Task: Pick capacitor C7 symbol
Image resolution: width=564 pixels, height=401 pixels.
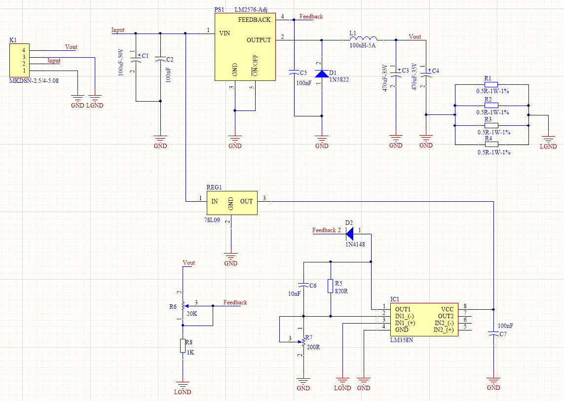Action: tap(493, 334)
